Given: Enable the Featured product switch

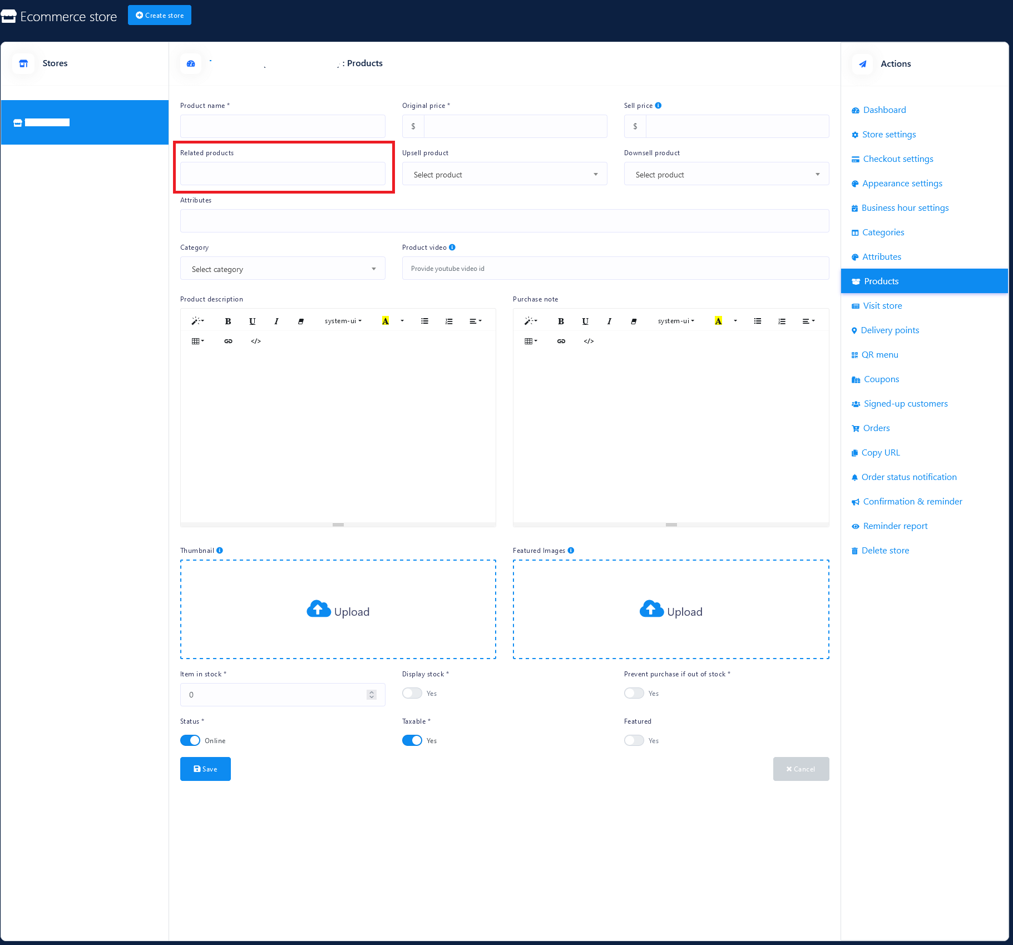Looking at the screenshot, I should point(634,740).
